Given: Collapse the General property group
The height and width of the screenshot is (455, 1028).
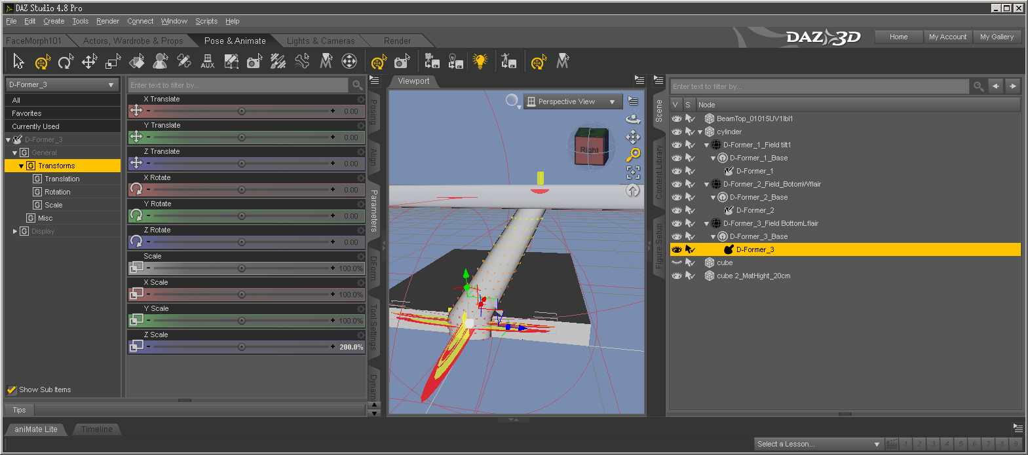Looking at the screenshot, I should [x=14, y=153].
